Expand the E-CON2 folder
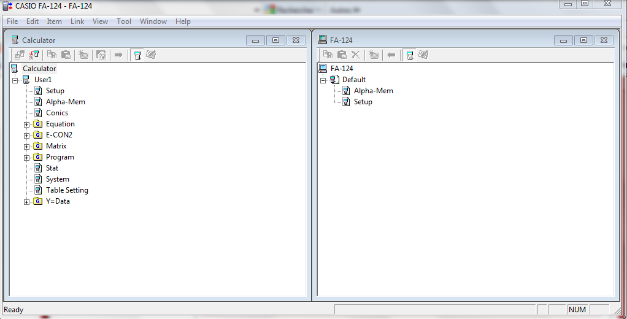Viewport: 627px width, 319px height. pyautogui.click(x=26, y=136)
